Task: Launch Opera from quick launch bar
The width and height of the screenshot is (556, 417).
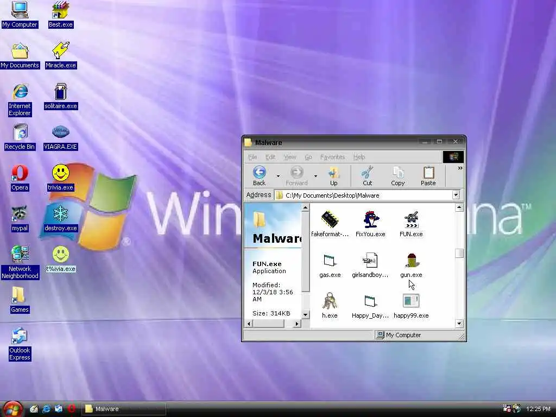Action: 72,409
